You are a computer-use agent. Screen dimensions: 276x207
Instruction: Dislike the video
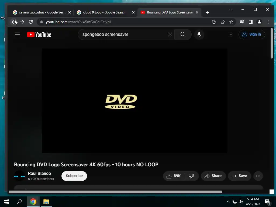191,176
